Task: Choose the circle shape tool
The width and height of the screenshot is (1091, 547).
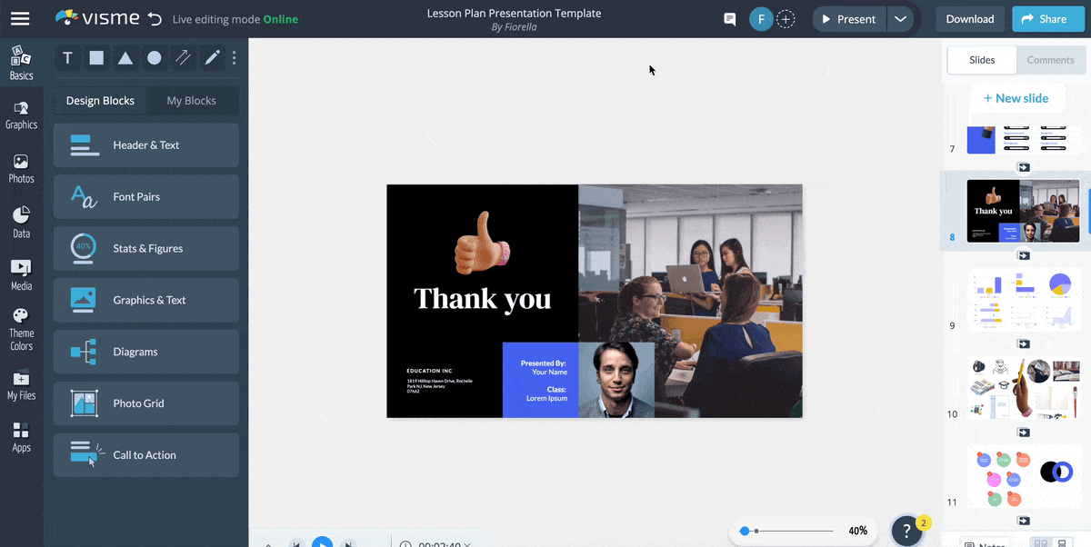Action: pos(155,58)
